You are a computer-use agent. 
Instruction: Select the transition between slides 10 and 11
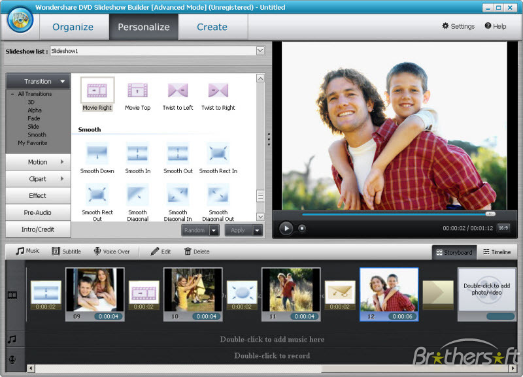pos(242,295)
